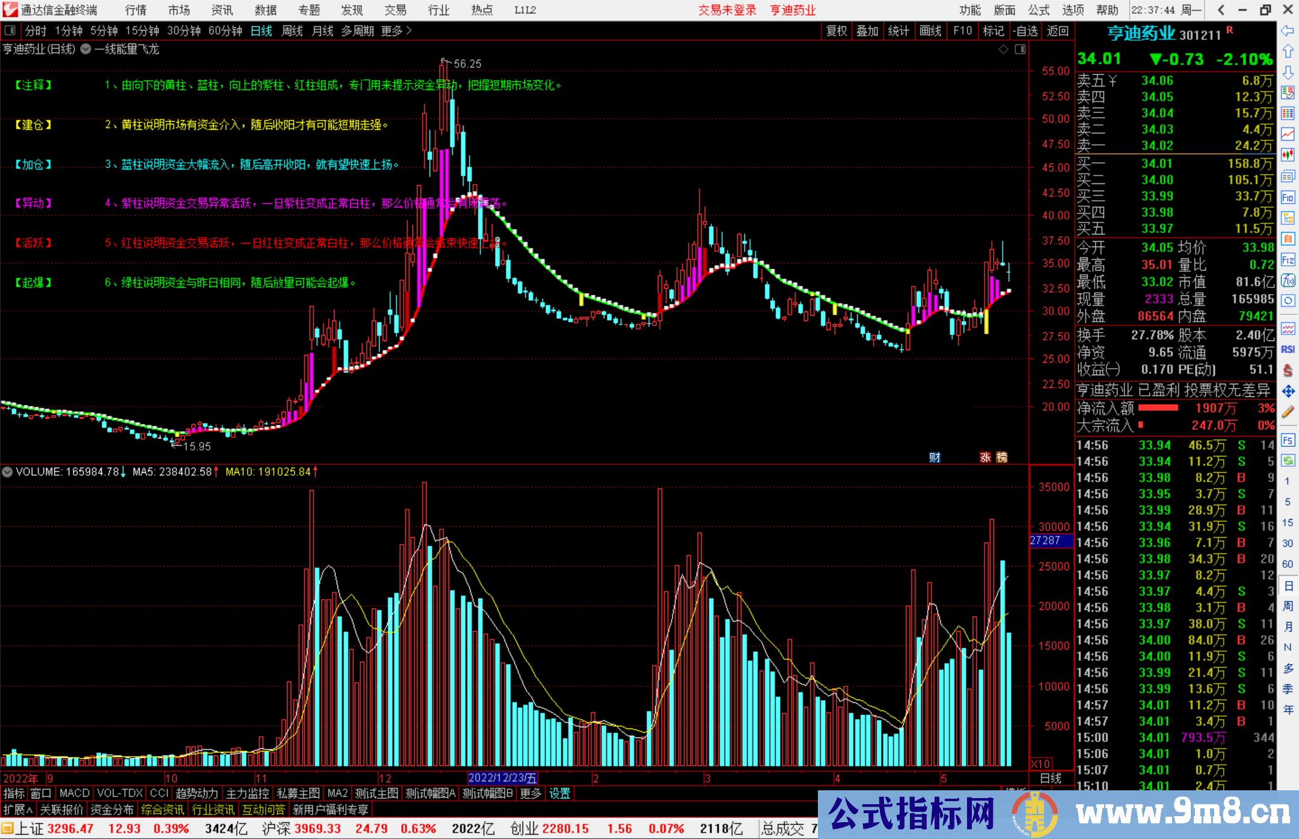Click the red S icon in sidebar
1299x839 pixels.
pyautogui.click(x=1288, y=370)
